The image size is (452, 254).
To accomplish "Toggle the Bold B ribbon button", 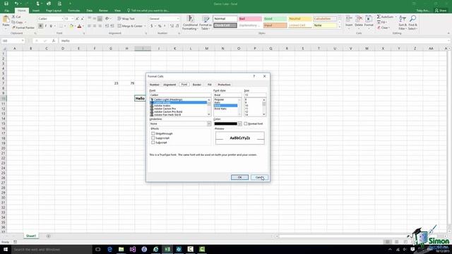I will [x=40, y=26].
